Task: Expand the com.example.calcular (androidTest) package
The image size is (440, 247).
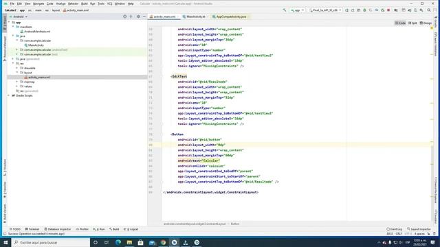Action: pos(16,49)
